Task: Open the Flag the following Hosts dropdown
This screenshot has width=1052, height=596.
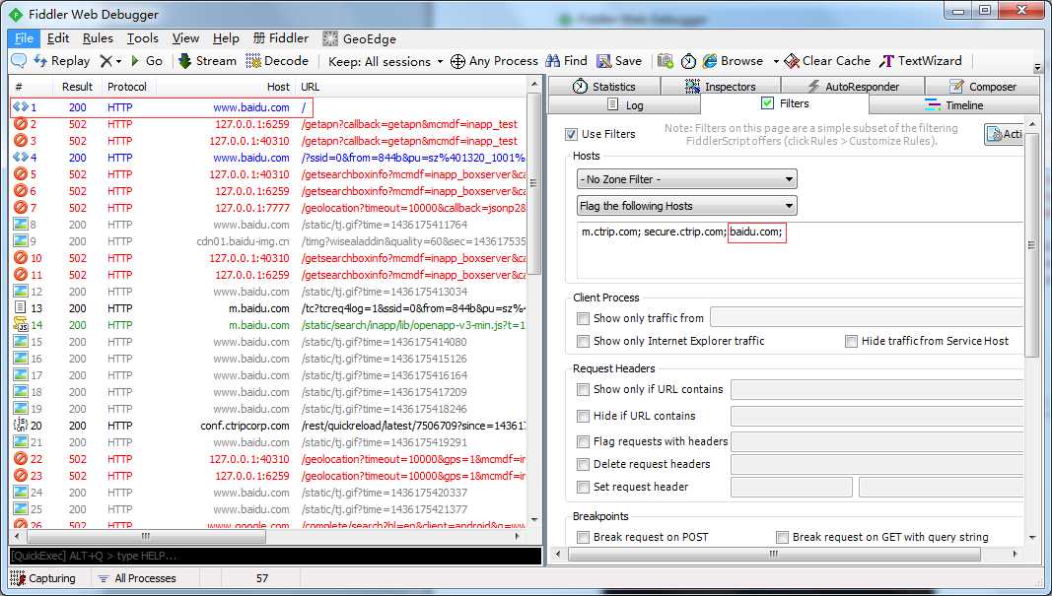Action: click(687, 206)
